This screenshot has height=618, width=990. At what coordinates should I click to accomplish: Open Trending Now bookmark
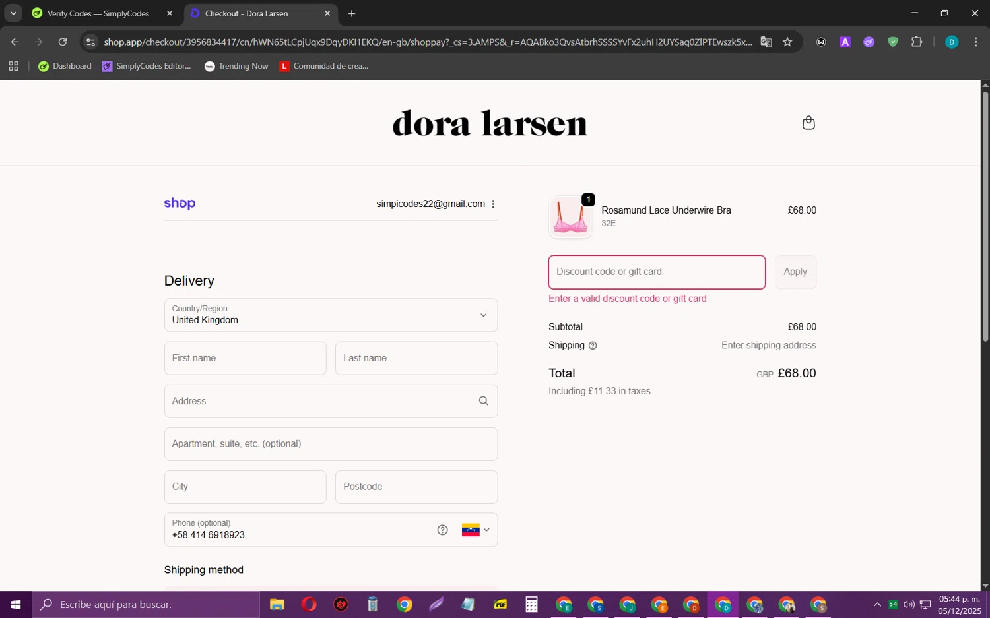[236, 66]
